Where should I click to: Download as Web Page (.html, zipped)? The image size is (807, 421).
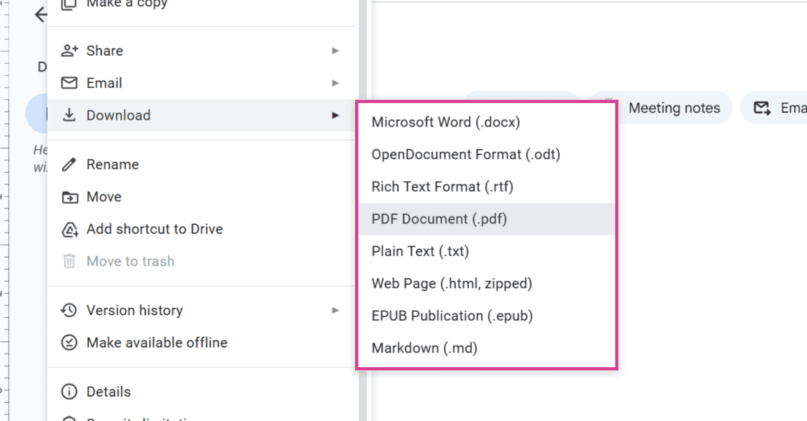click(x=487, y=283)
